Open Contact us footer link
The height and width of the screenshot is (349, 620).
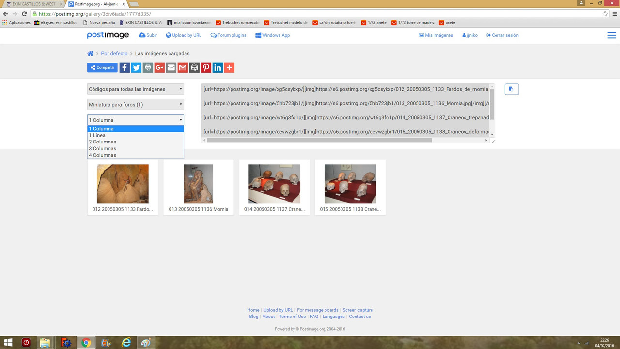[x=360, y=317]
